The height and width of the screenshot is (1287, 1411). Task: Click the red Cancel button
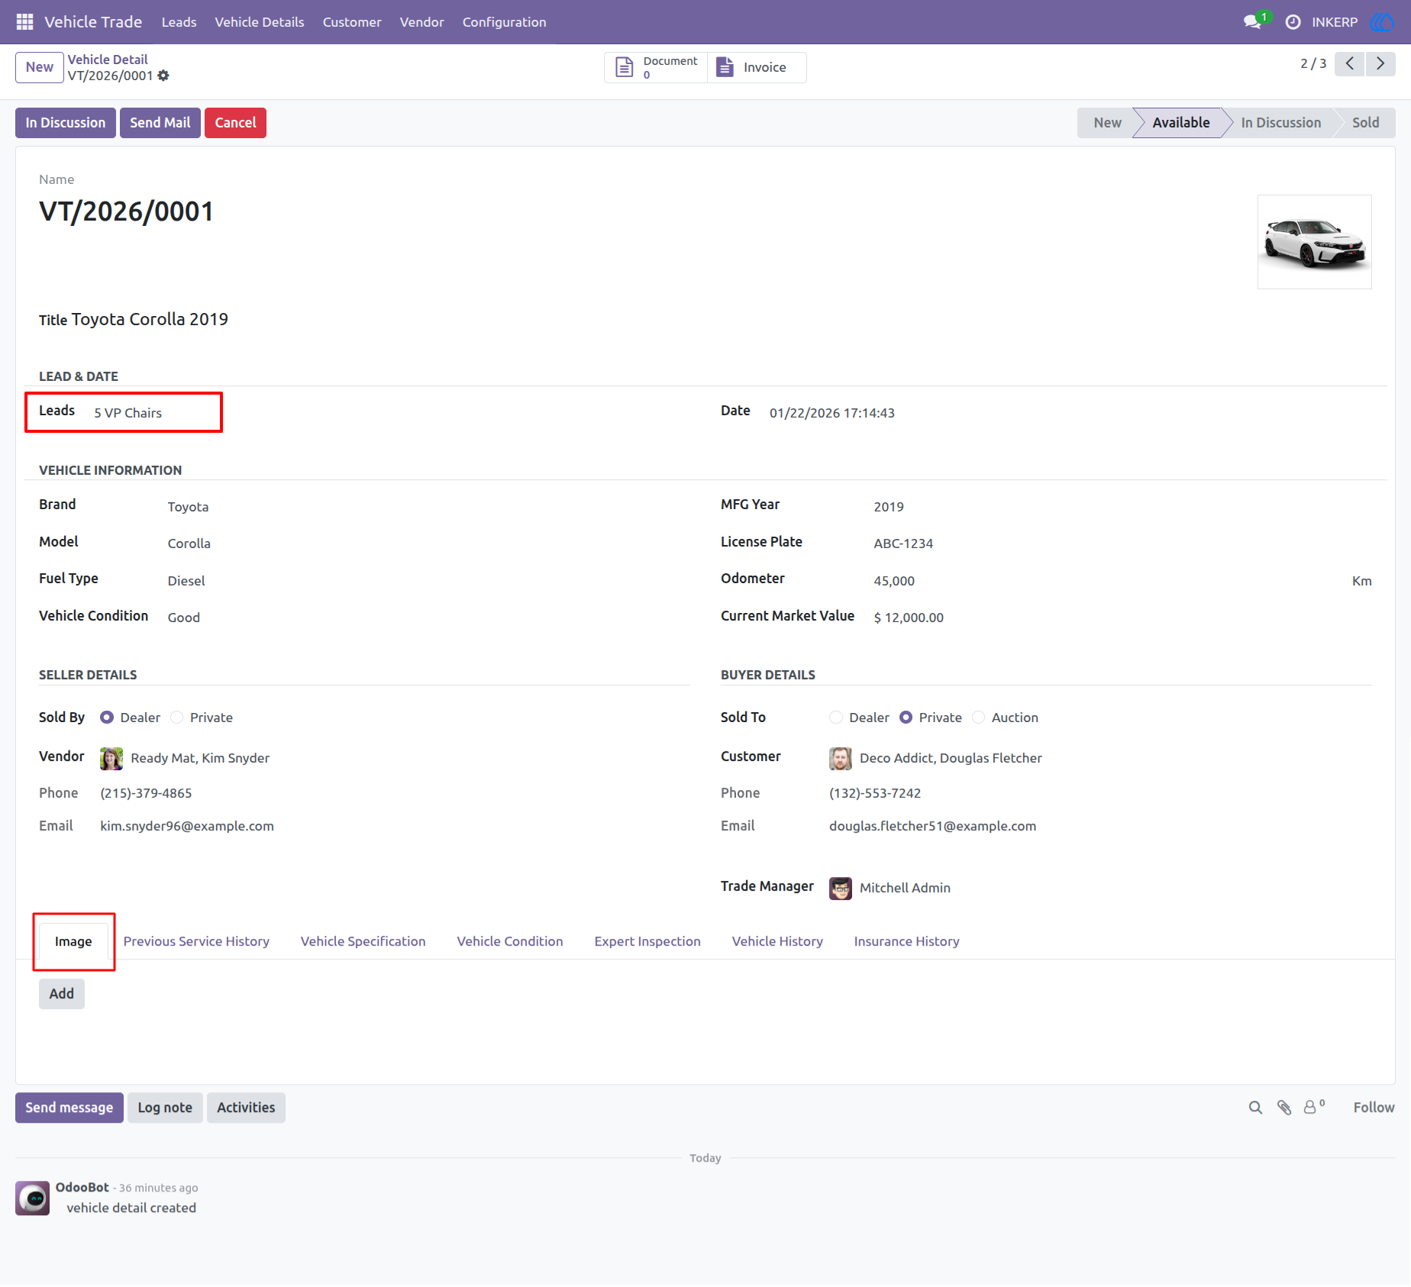coord(235,123)
